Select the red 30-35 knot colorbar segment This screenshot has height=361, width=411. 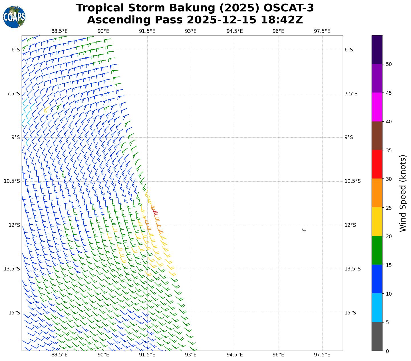tap(377, 164)
